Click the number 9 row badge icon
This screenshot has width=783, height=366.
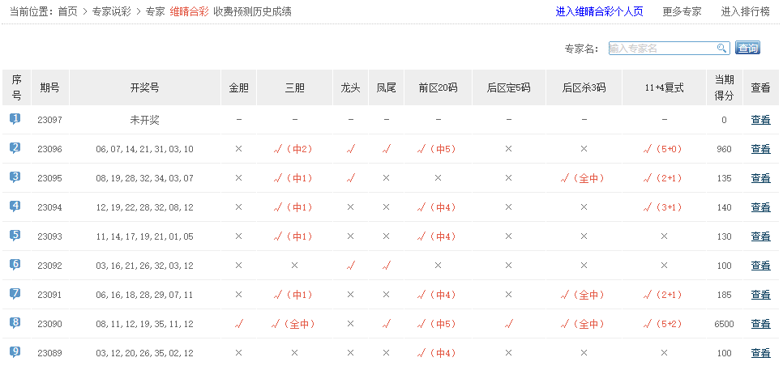15,352
